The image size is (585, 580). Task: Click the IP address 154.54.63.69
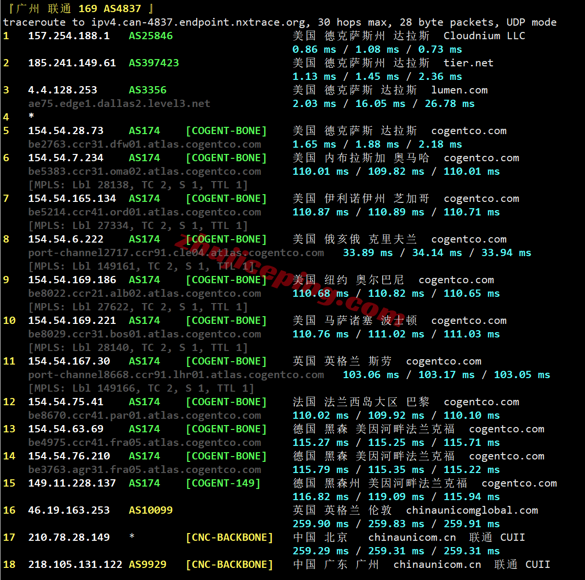[x=66, y=429]
